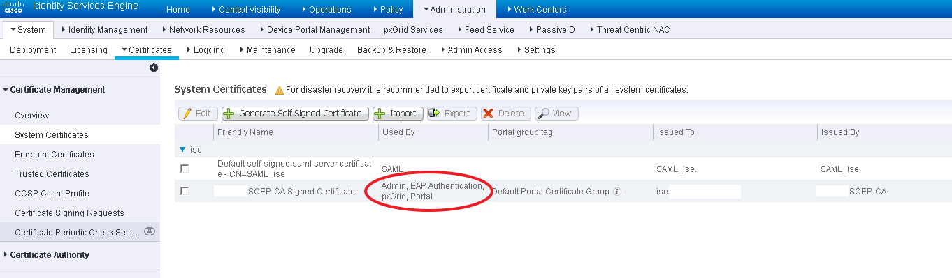Open the Settings tab menu
The width and height of the screenshot is (952, 278).
tap(535, 50)
